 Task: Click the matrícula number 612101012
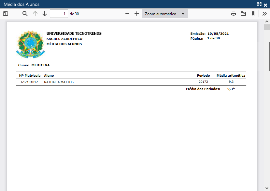pos(29,82)
